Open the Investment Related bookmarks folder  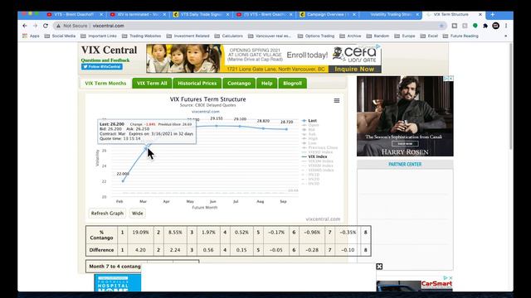tap(188, 36)
